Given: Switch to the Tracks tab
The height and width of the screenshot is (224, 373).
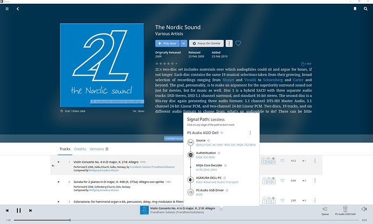Looking at the screenshot, I should click(65, 149).
